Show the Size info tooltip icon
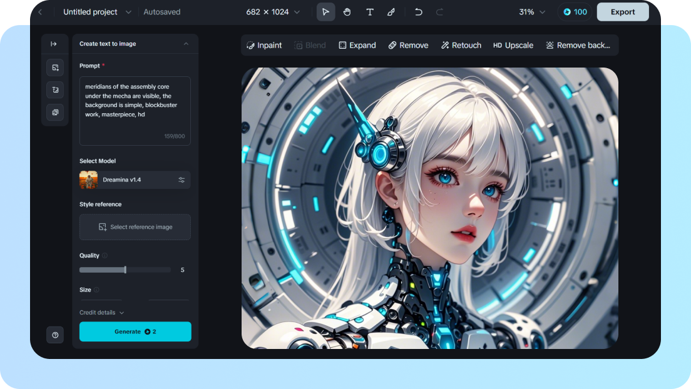The image size is (691, 389). (x=96, y=290)
